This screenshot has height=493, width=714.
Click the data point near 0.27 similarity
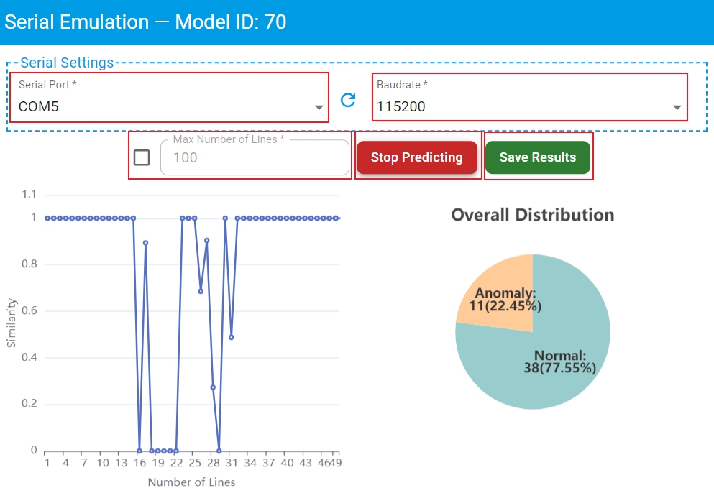(x=213, y=387)
